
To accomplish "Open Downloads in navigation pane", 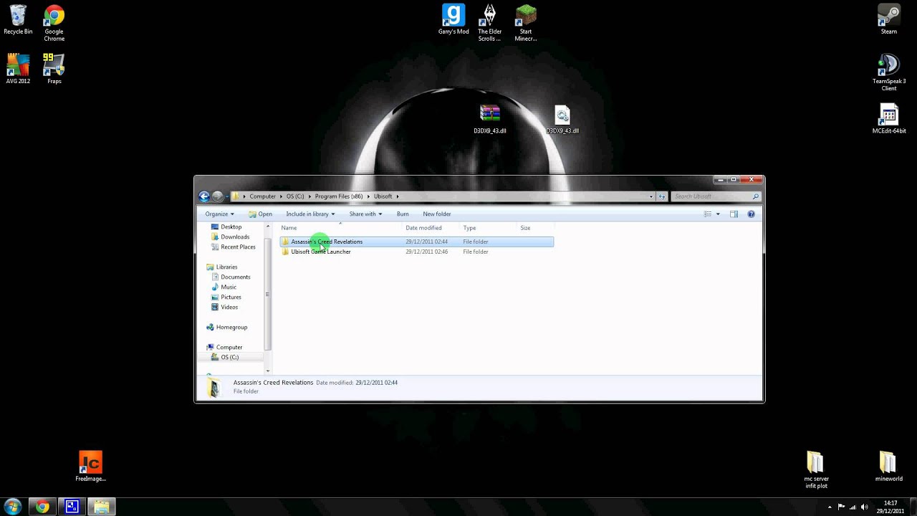I will tap(234, 237).
